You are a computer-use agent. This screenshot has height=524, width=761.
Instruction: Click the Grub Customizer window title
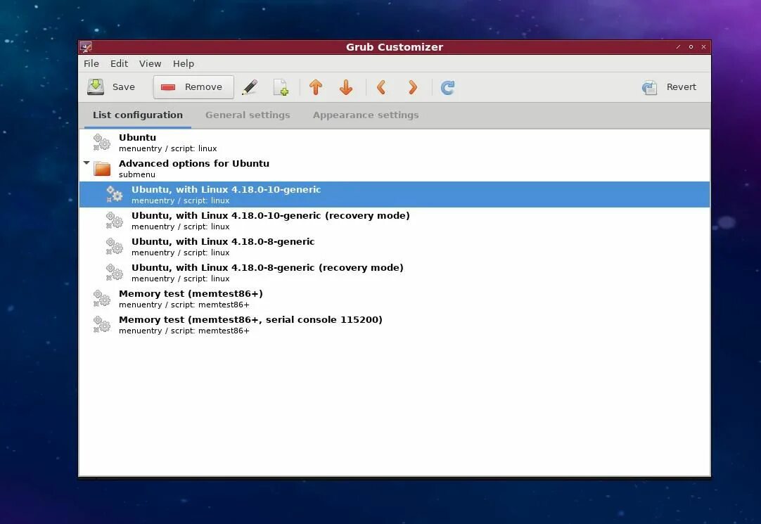tap(394, 47)
